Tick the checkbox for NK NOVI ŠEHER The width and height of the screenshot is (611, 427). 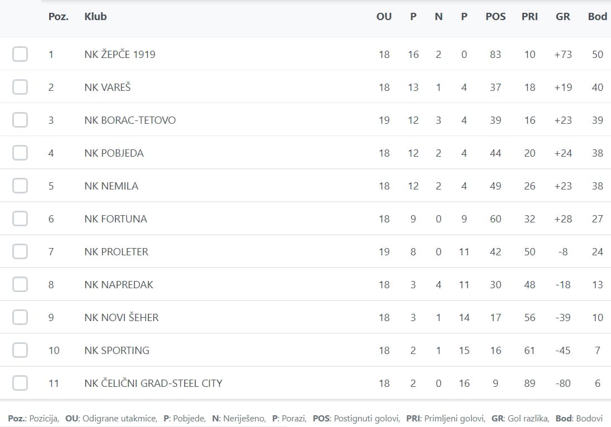point(20,317)
